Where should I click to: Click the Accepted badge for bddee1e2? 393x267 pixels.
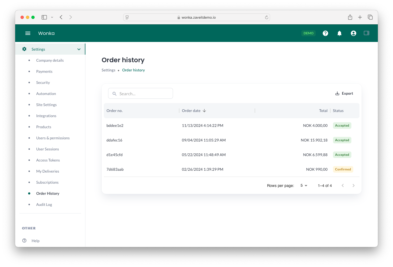point(342,126)
